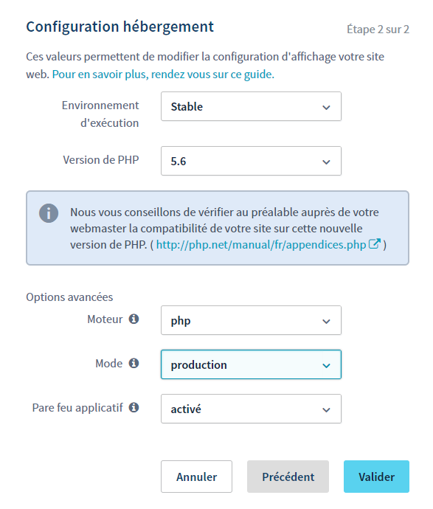This screenshot has width=433, height=509.
Task: Click the chevron arrow in the activé select
Action: (326, 410)
